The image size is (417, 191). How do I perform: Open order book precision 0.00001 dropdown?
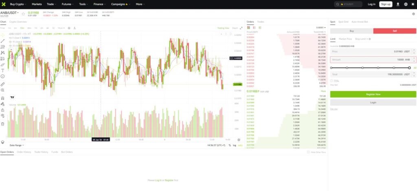pos(321,28)
